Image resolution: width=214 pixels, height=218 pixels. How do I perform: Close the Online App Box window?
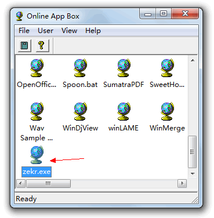185,14
